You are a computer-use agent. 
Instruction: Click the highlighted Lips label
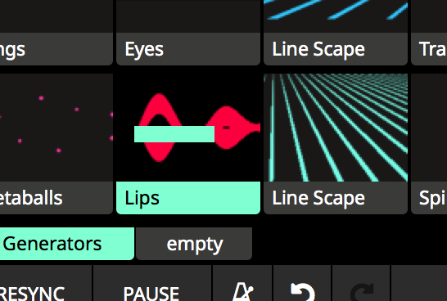pos(188,198)
